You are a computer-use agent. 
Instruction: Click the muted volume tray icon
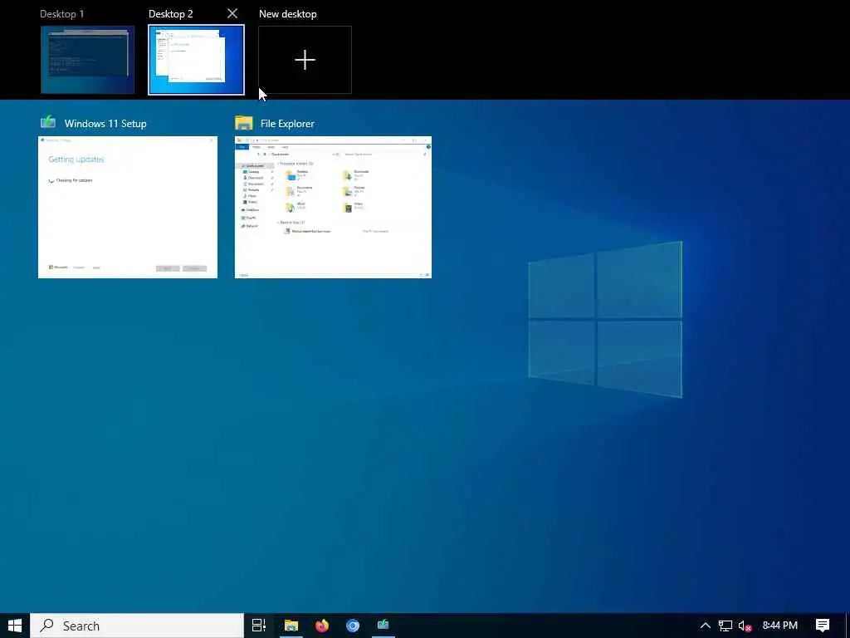[745, 626]
